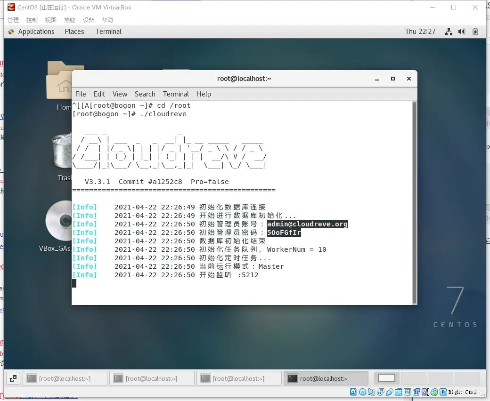Screen dimensions: 490x401
Task: Open the Applications menu
Action: pyautogui.click(x=36, y=32)
